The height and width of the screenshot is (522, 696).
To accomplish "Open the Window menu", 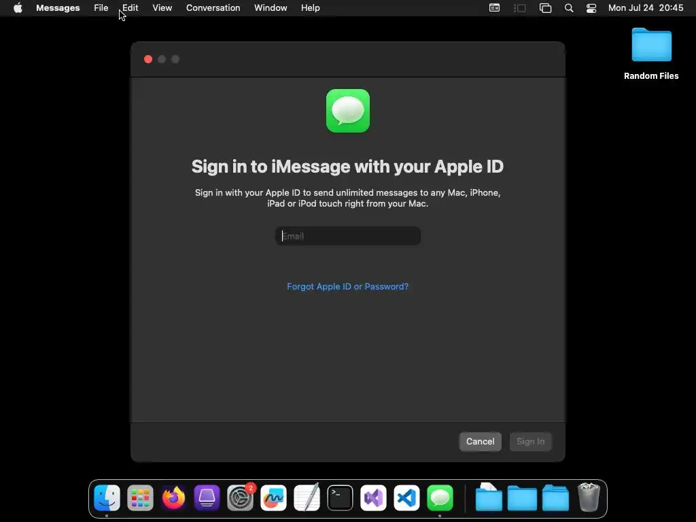I will coord(271,8).
